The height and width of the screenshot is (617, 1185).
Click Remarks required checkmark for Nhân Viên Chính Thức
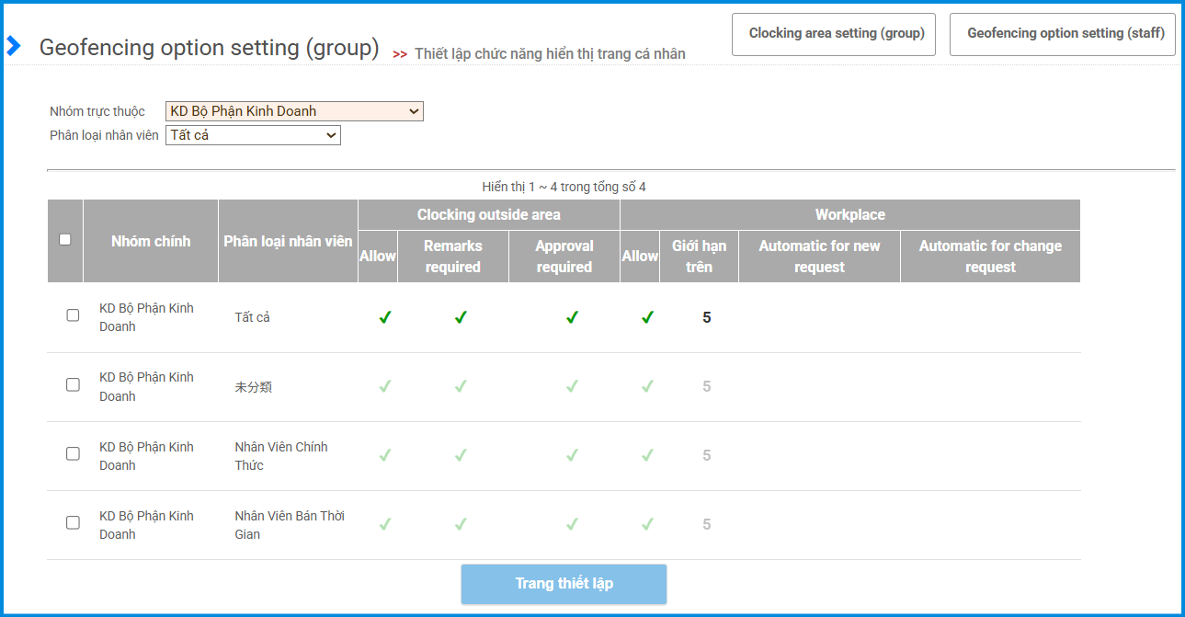tap(461, 455)
